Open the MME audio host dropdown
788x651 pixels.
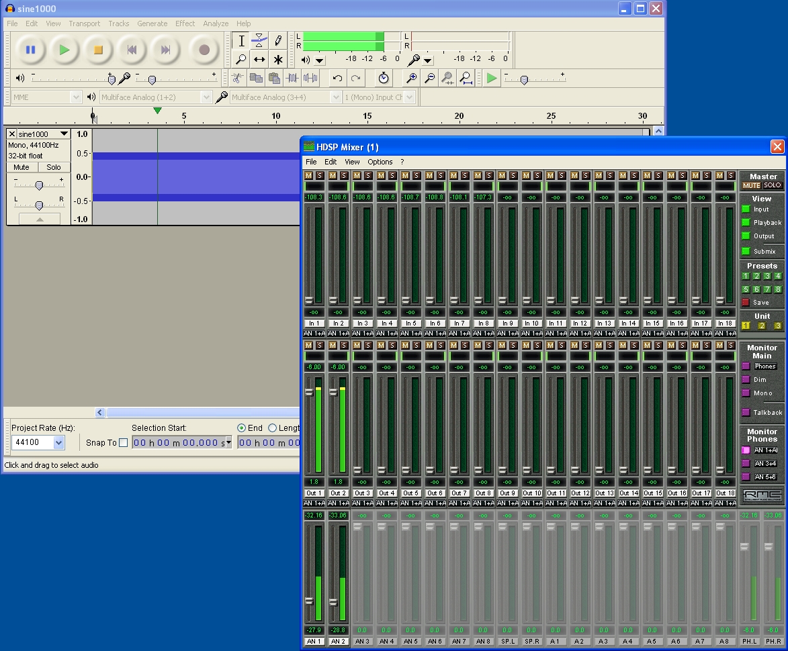tap(76, 97)
